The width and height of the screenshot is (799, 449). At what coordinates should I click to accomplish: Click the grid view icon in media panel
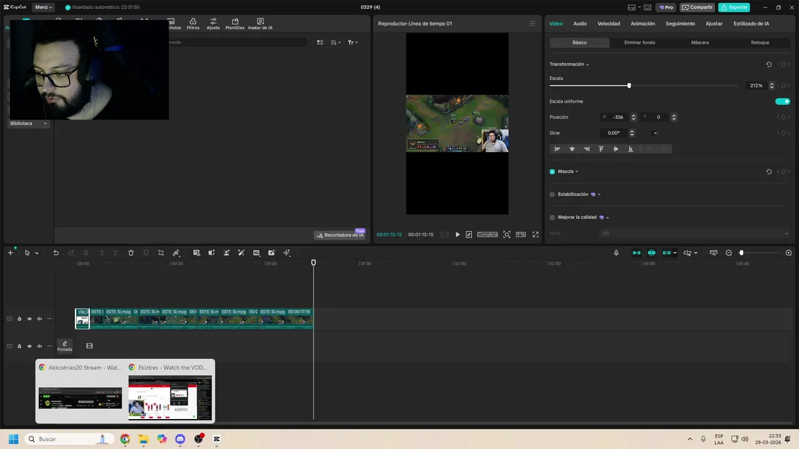[x=320, y=42]
